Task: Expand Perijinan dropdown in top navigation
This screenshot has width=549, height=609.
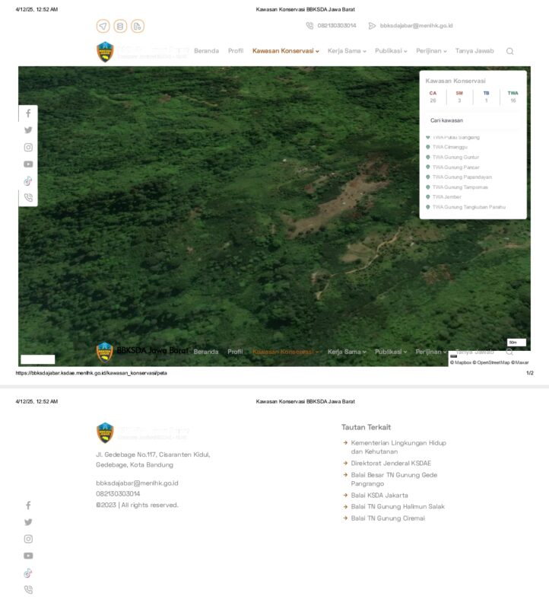Action: pos(430,51)
